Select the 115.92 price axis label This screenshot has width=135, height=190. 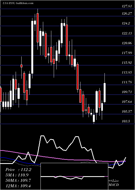pos(127,62)
